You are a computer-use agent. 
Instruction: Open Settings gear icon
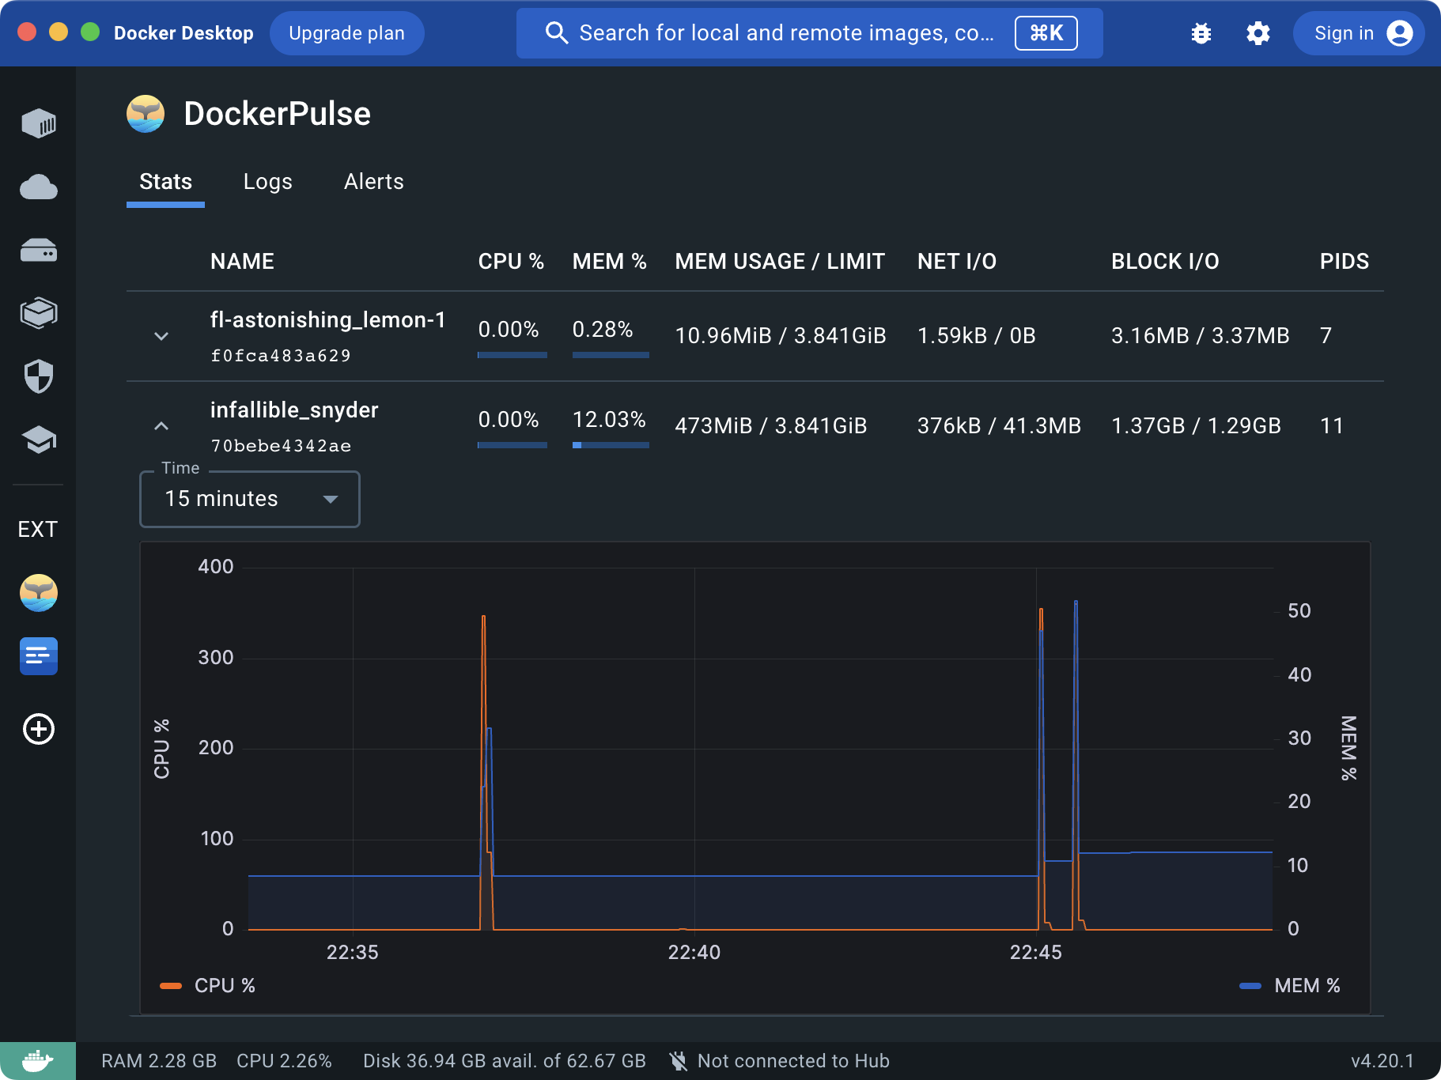(x=1258, y=33)
